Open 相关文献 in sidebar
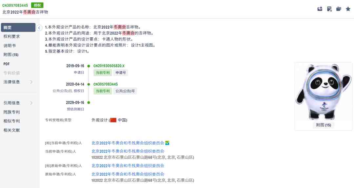The image size is (354, 188). 11,130
